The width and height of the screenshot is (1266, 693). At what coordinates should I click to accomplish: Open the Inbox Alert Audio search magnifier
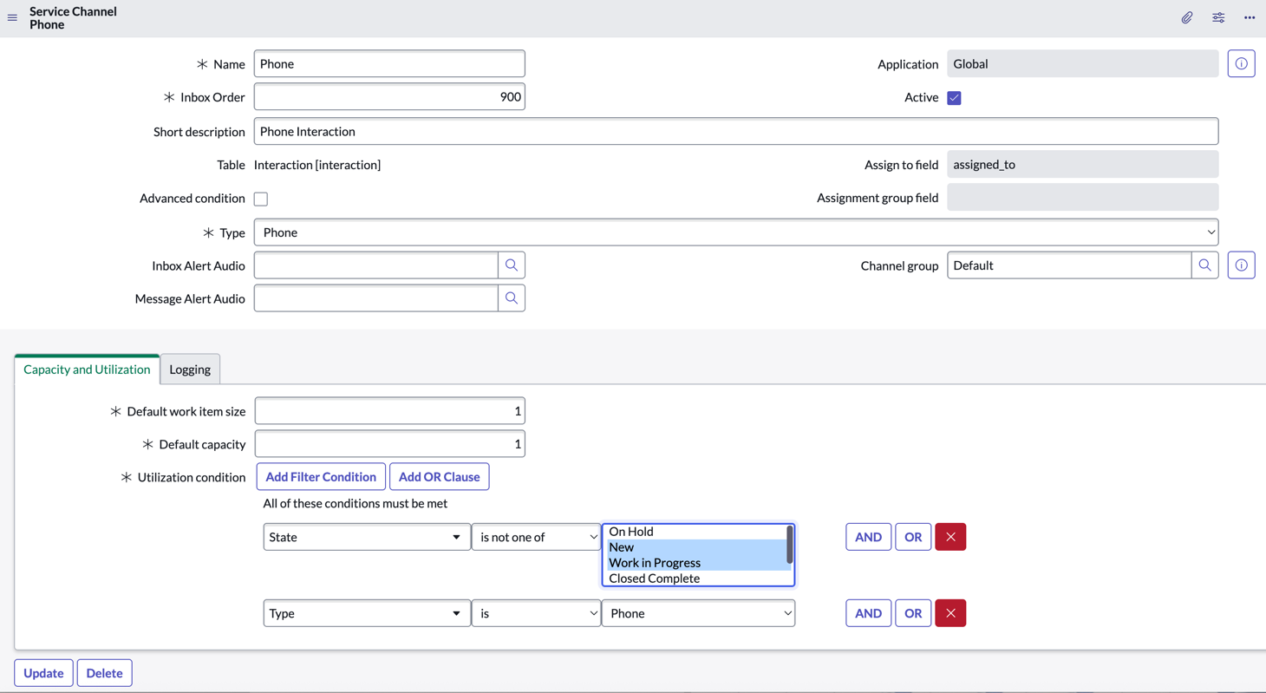click(x=512, y=265)
